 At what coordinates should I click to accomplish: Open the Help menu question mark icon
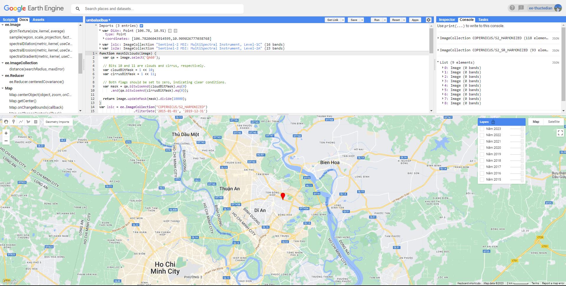coord(512,8)
